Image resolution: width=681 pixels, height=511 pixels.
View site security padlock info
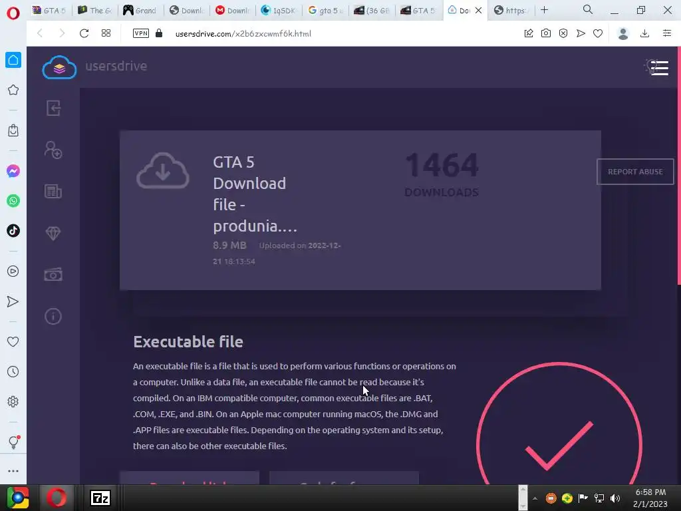pos(159,33)
